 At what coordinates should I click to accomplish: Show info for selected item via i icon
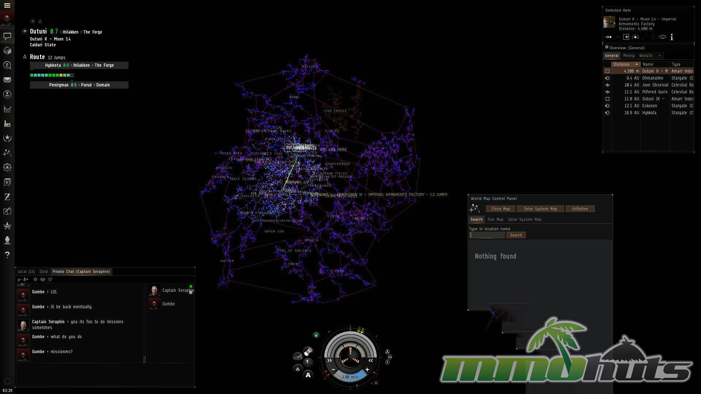coord(672,37)
